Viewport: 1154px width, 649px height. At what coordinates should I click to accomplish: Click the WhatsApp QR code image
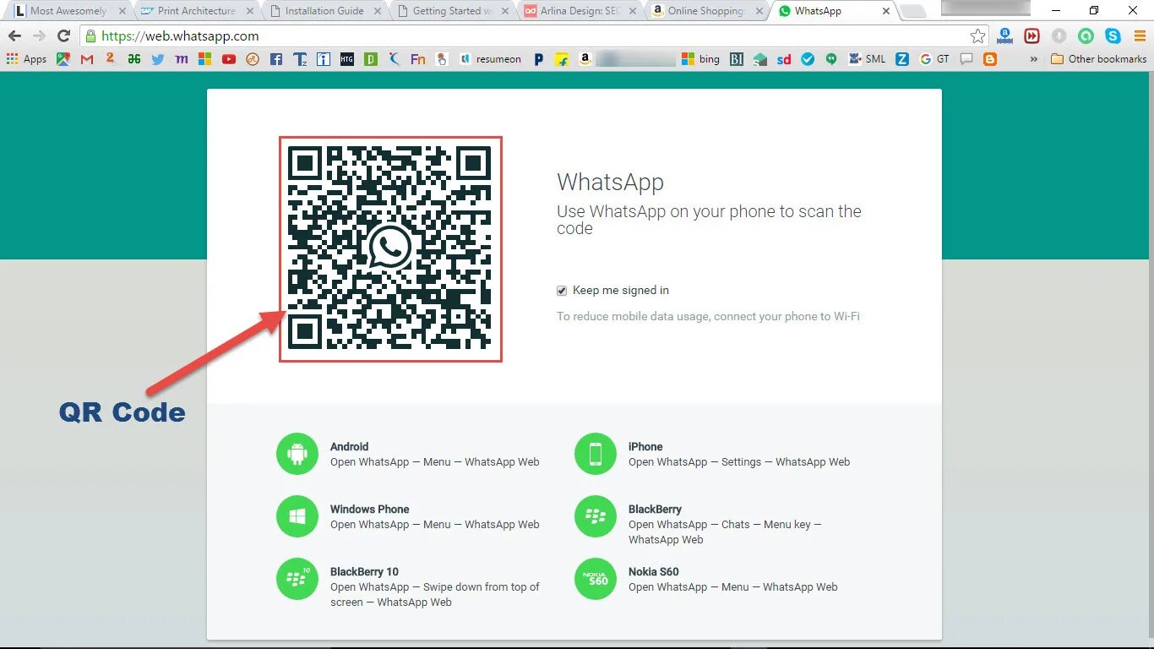click(x=390, y=248)
